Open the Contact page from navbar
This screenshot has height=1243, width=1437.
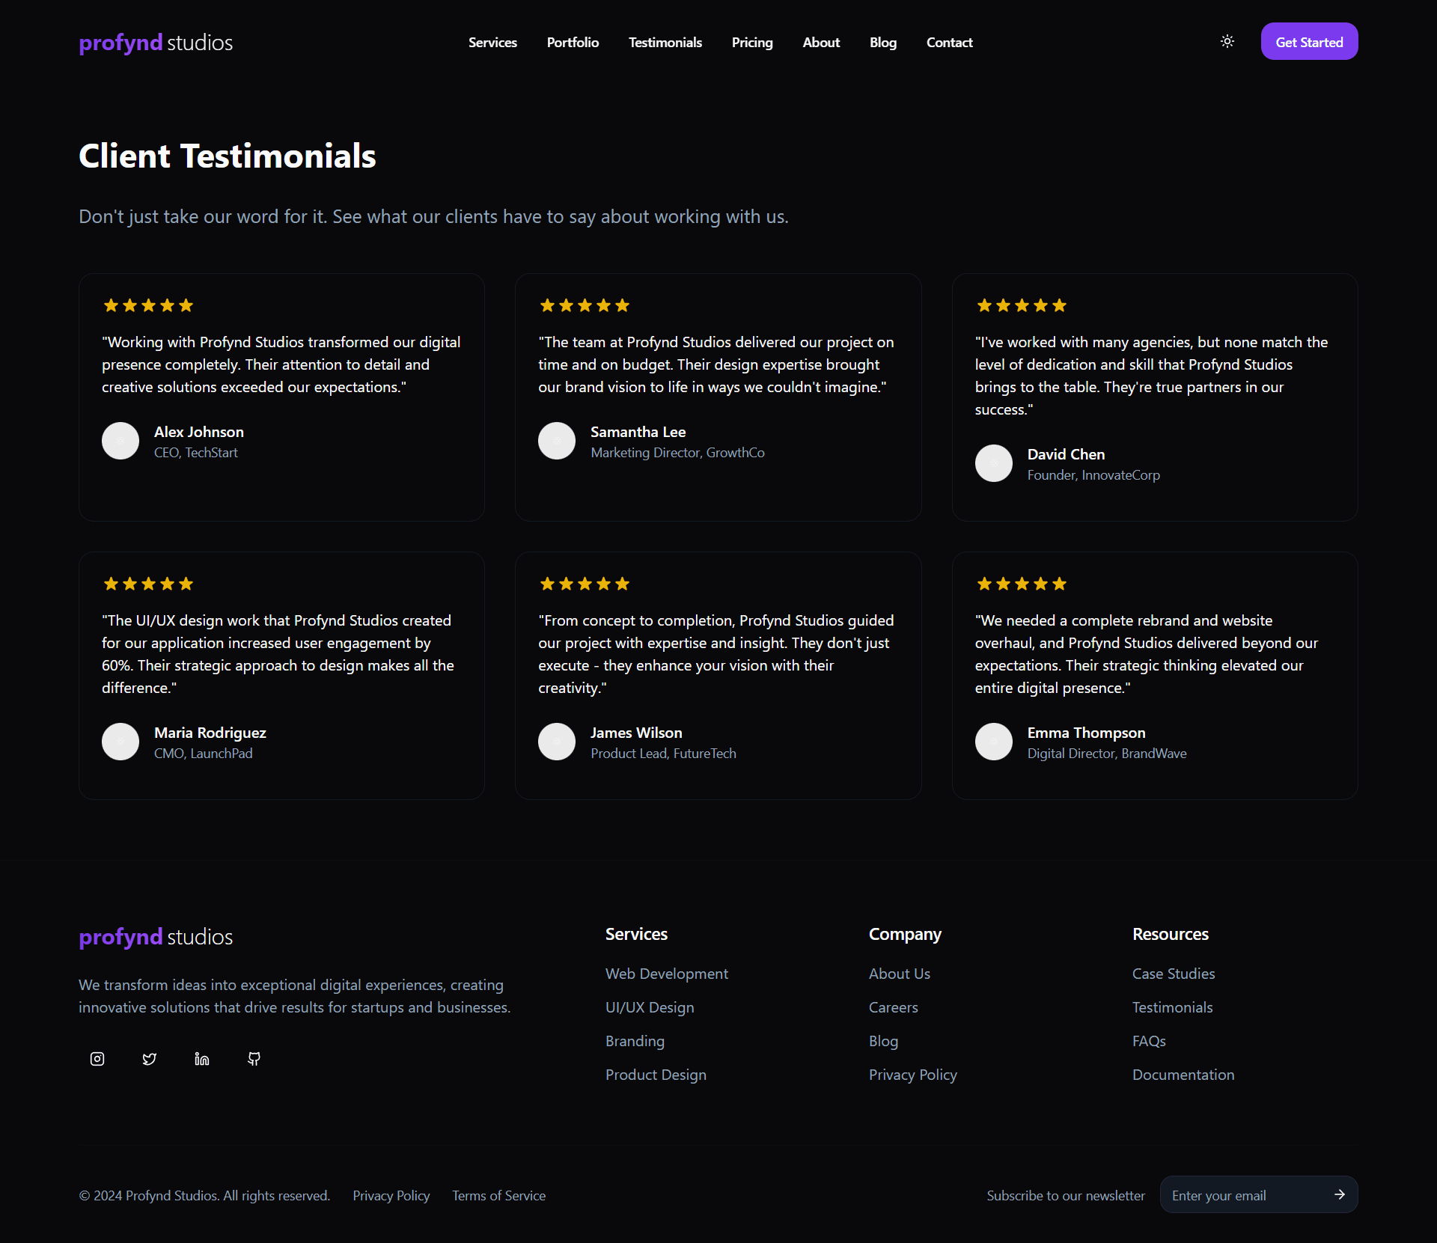tap(949, 43)
